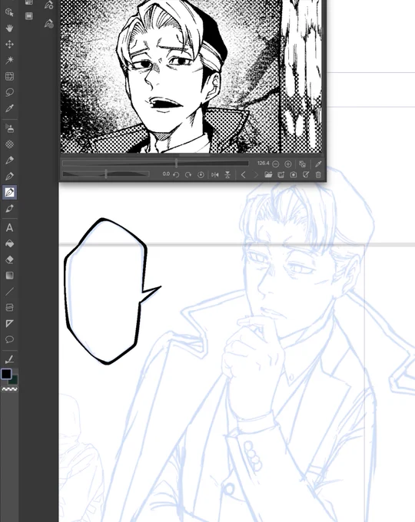The height and width of the screenshot is (522, 415).
Task: Show previous image in Sub View
Action: coord(244,175)
